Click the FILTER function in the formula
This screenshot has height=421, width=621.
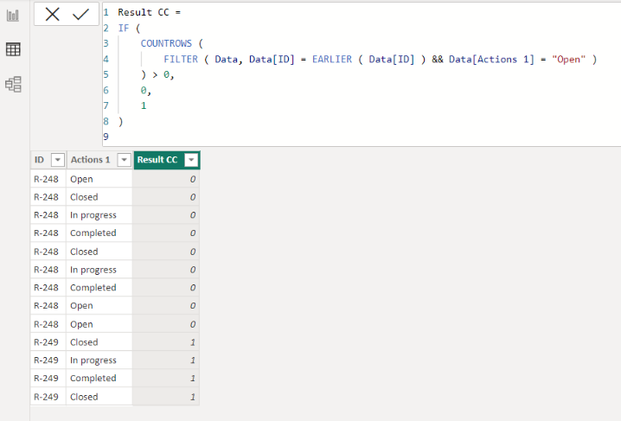pyautogui.click(x=181, y=60)
